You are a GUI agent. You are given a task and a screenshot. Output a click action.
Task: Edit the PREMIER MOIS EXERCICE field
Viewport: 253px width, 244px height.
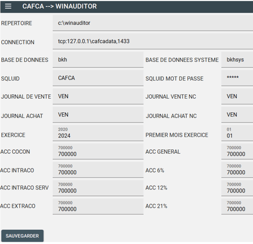pyautogui.click(x=237, y=133)
